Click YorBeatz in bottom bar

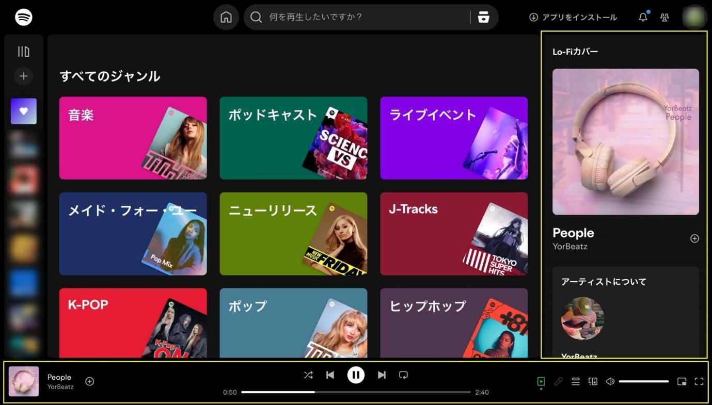60,386
